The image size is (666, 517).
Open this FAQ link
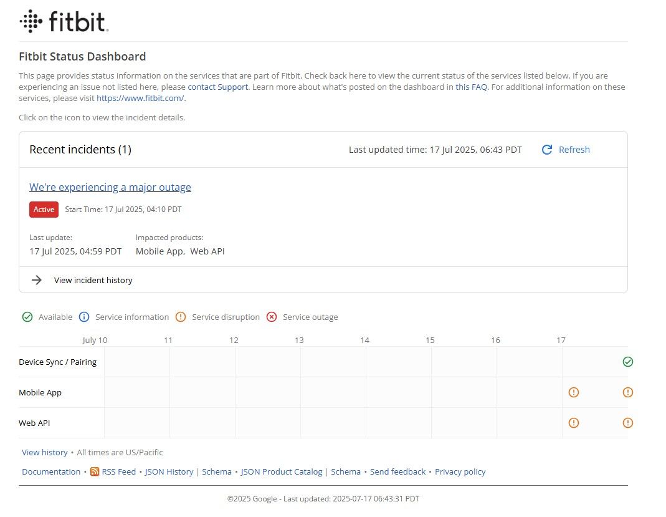pyautogui.click(x=471, y=87)
